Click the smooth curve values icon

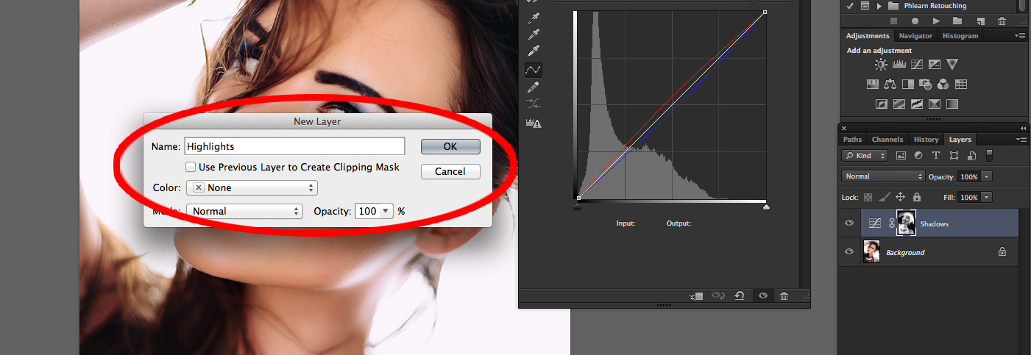click(x=534, y=104)
